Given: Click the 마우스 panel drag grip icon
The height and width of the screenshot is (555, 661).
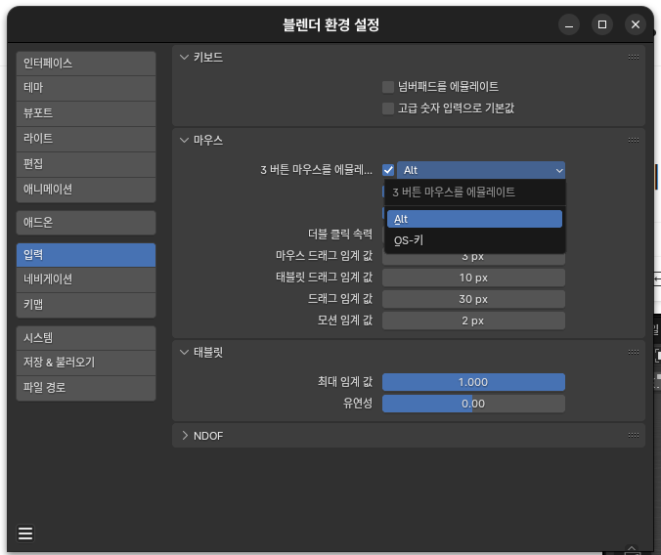Looking at the screenshot, I should (634, 141).
